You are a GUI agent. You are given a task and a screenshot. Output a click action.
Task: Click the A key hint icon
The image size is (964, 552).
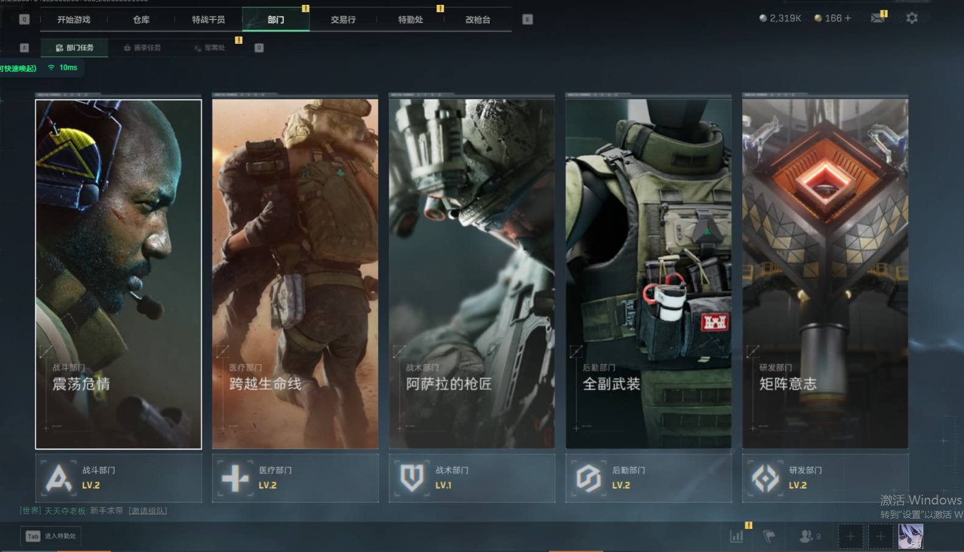(x=24, y=48)
